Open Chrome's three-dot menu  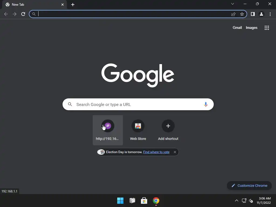[270, 14]
